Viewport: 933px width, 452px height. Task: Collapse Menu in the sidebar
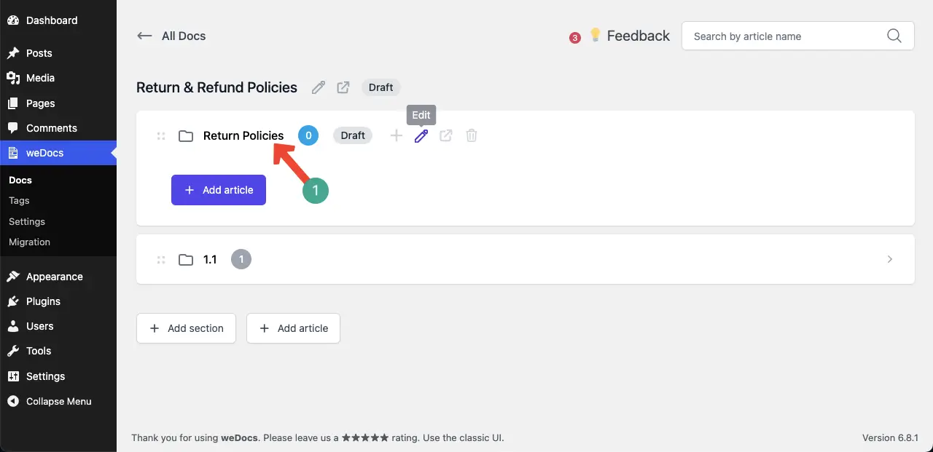click(58, 401)
